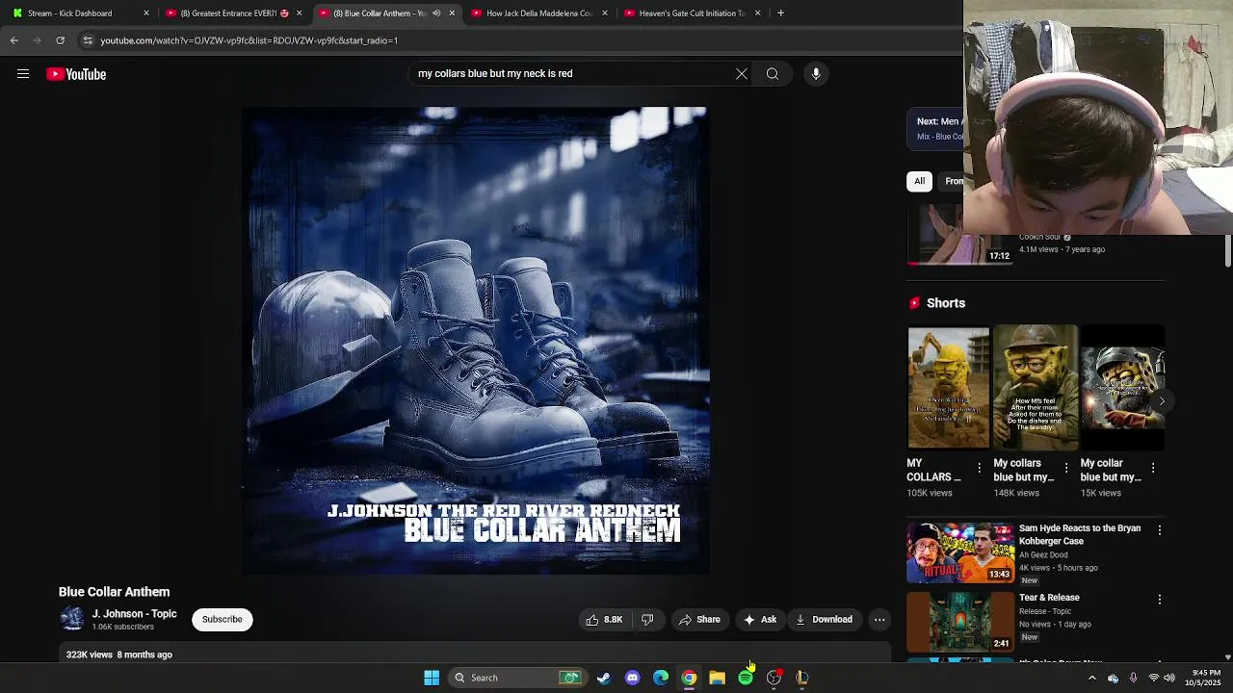Click the browser address bar URL
The width and height of the screenshot is (1233, 693).
[x=249, y=40]
